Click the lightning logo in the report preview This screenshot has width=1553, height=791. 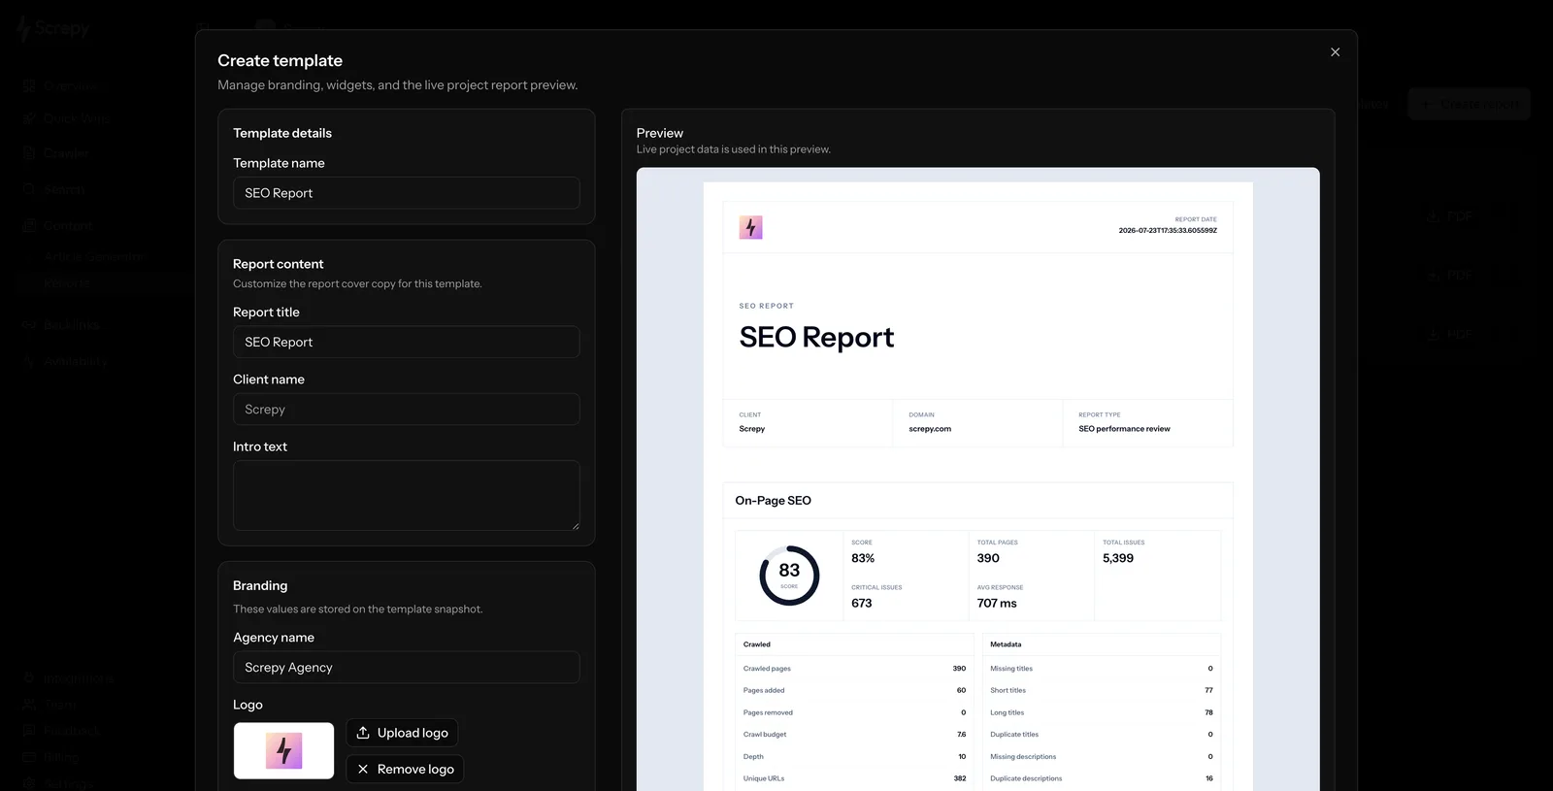(x=750, y=227)
